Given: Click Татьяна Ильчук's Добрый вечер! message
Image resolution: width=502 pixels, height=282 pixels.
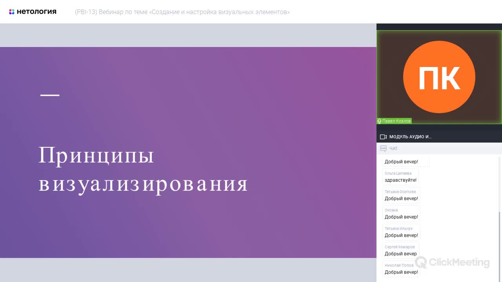Looking at the screenshot, I should point(401,235).
